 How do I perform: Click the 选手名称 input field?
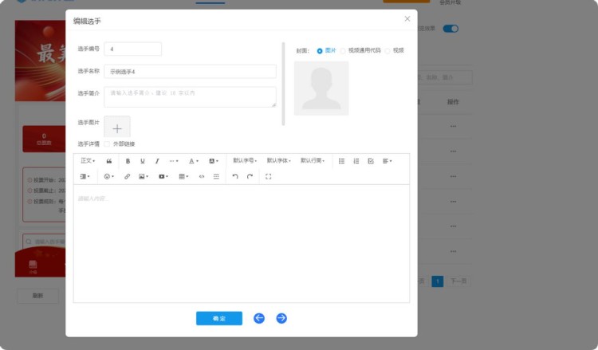[190, 72]
